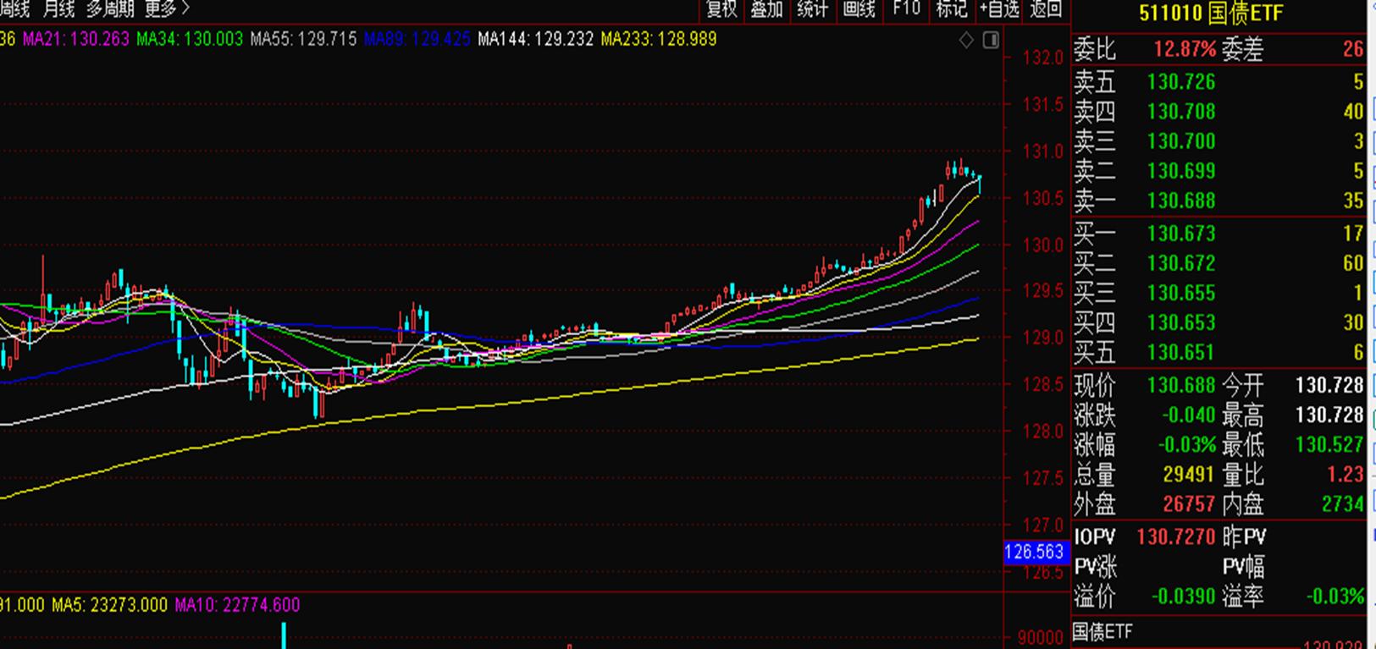
Task: Click the MA144: 129.232 label
Action: (535, 39)
